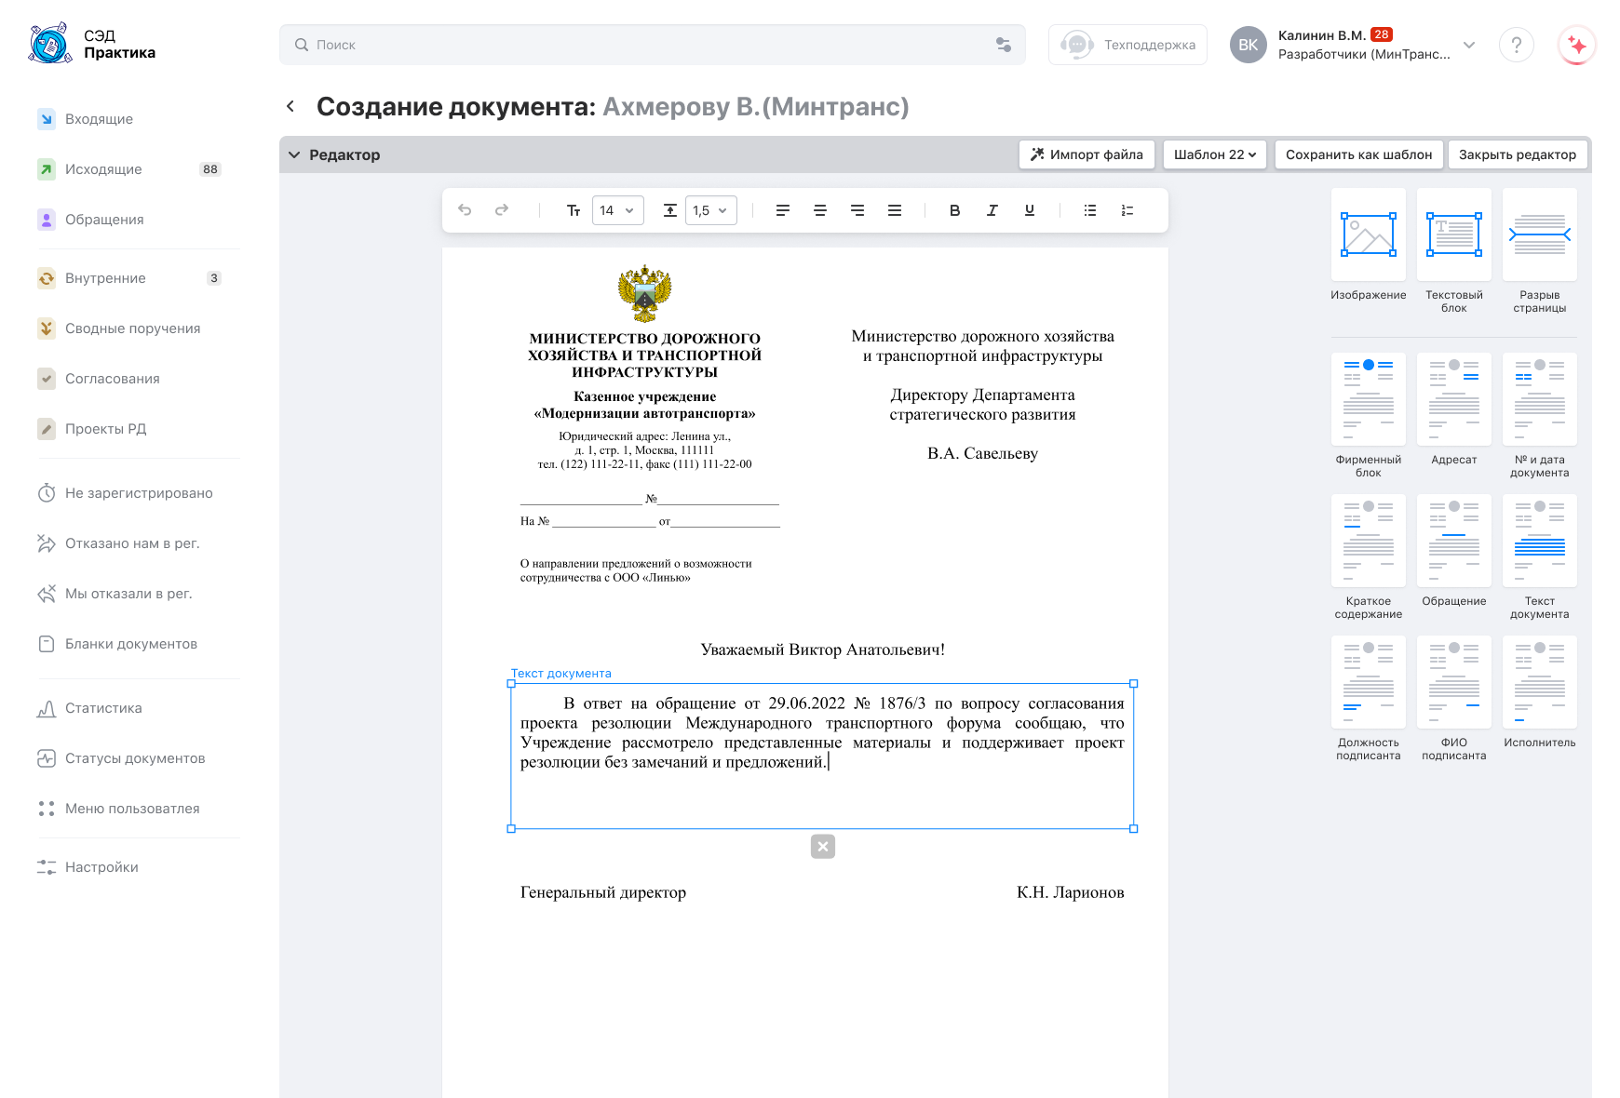This screenshot has height=1098, width=1620.
Task: Open line spacing 1,5 dropdown
Action: (x=711, y=210)
